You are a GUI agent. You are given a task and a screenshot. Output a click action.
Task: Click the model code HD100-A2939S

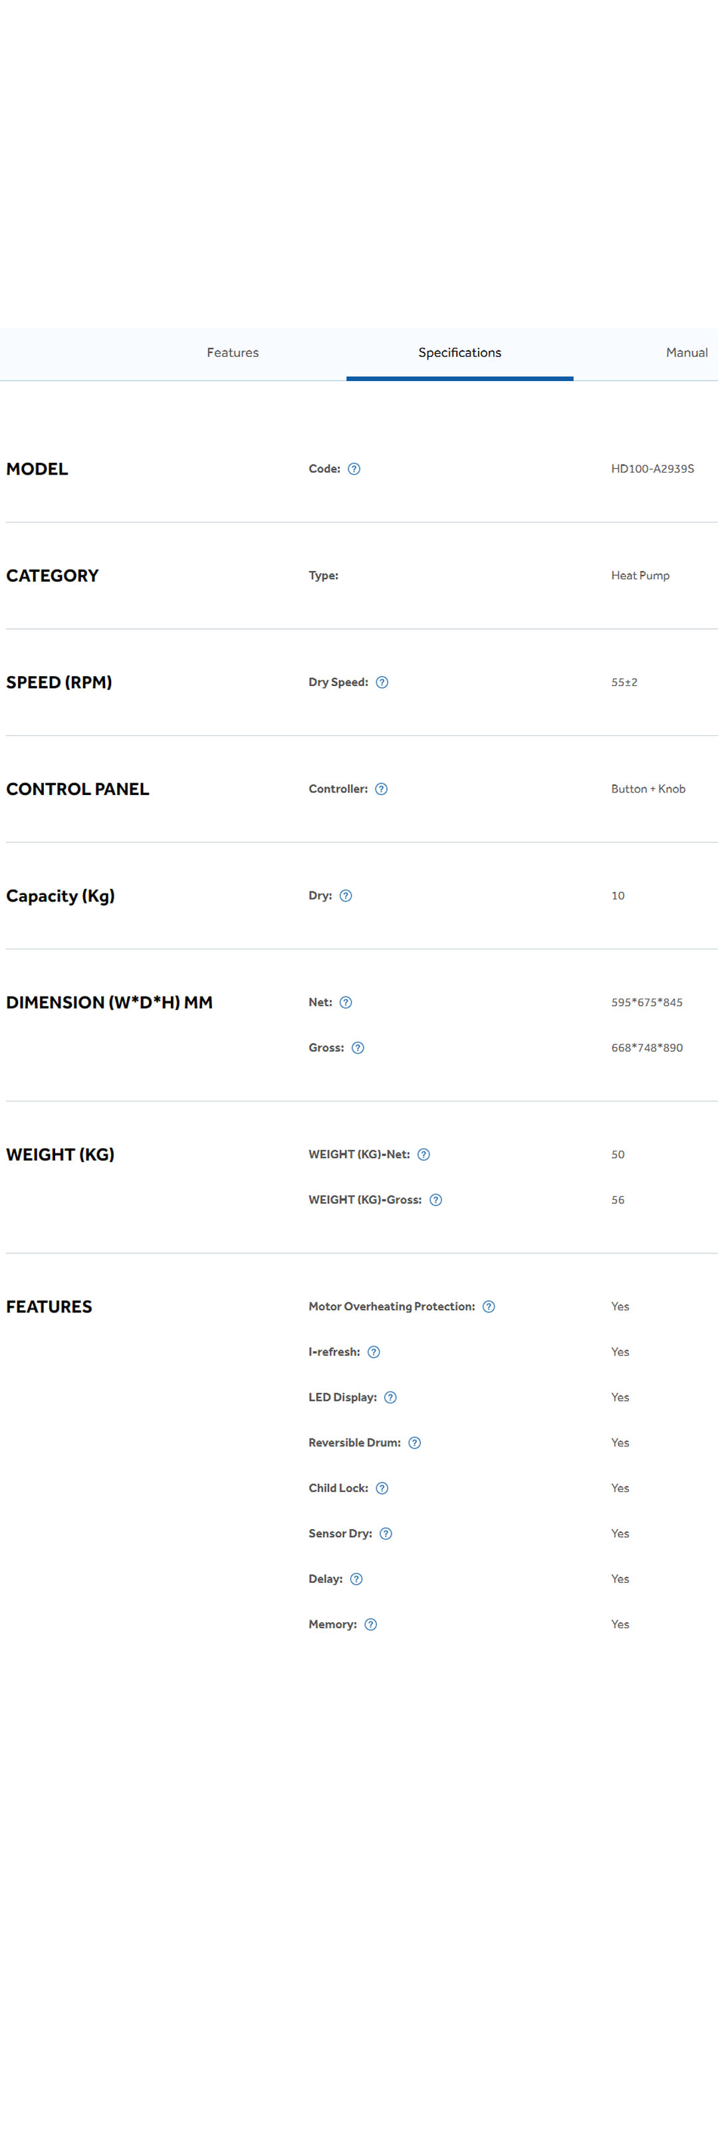tap(652, 469)
